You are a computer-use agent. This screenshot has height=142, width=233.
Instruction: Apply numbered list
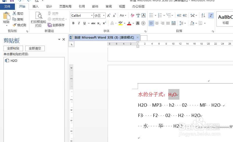(x=160, y=15)
